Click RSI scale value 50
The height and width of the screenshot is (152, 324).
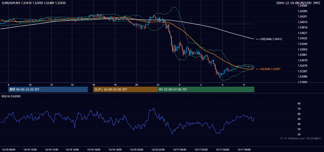click(299, 119)
